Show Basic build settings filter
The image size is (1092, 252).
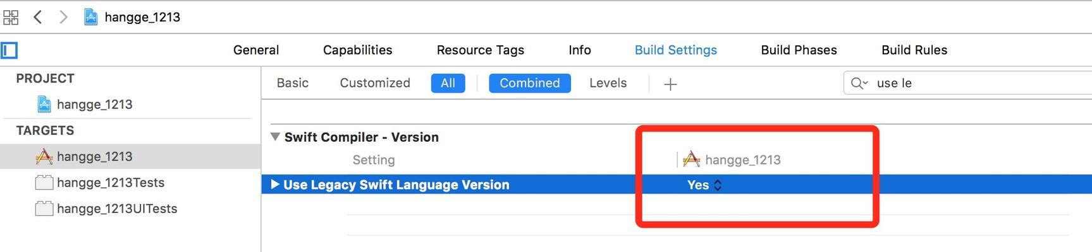point(293,83)
